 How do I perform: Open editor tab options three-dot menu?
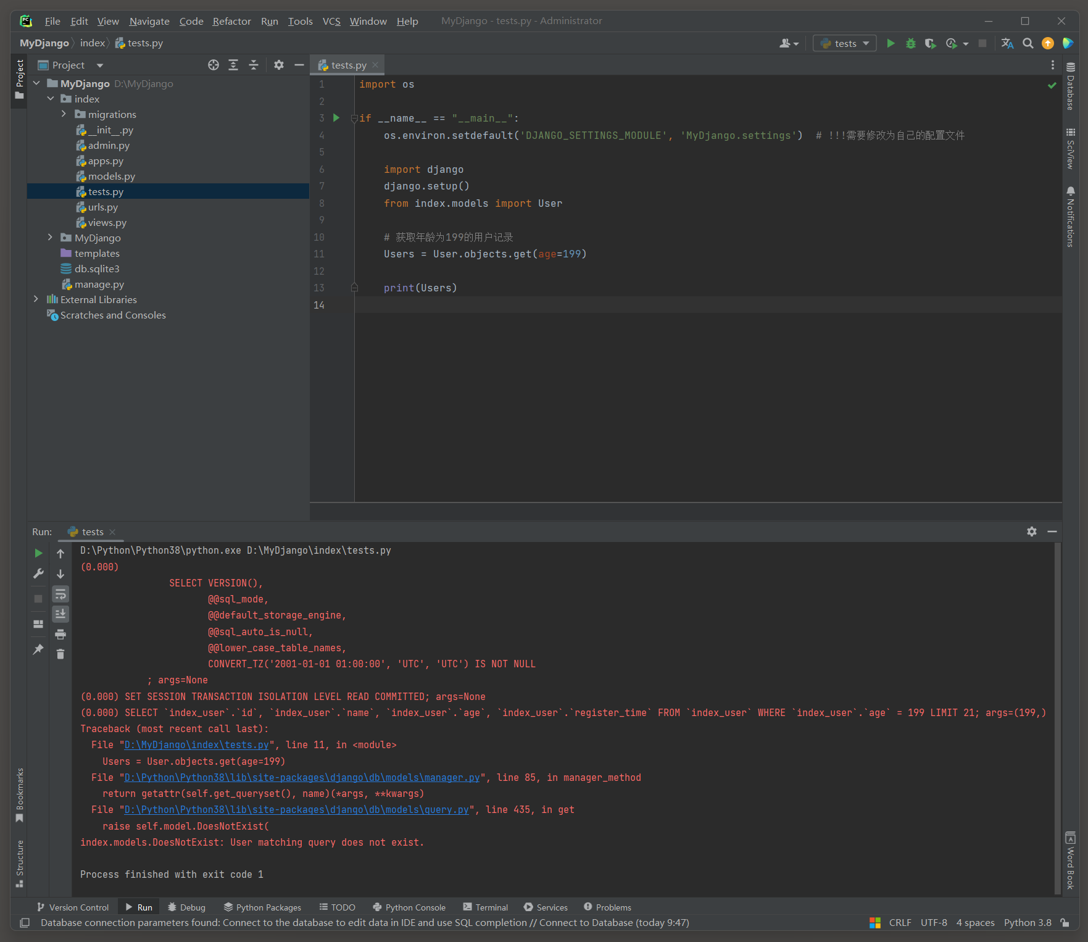click(x=1053, y=65)
